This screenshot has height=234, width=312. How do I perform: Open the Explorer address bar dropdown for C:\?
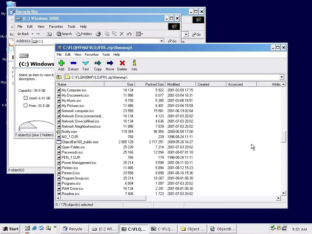pyautogui.click(x=161, y=41)
